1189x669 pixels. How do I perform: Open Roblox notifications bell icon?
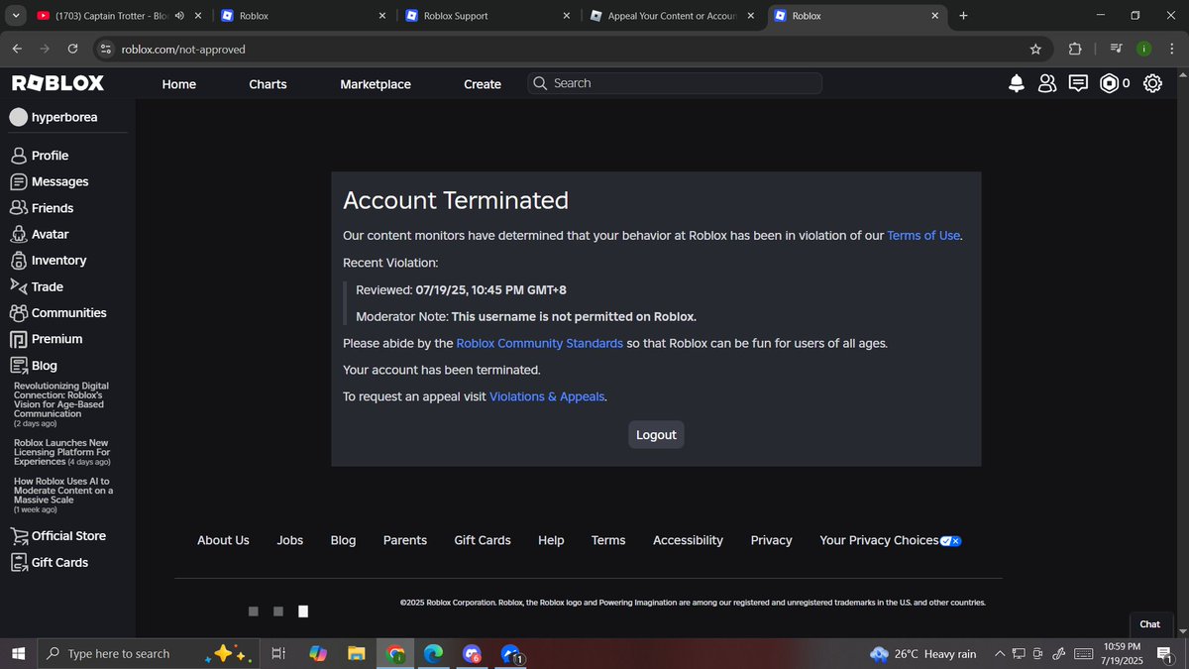pyautogui.click(x=1017, y=84)
